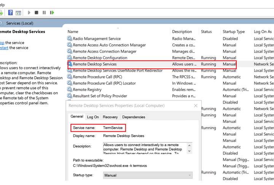Image resolution: width=274 pixels, height=185 pixels.
Task: Select Remote Procedure Call (RPC) Locator row
Action: click(104, 83)
